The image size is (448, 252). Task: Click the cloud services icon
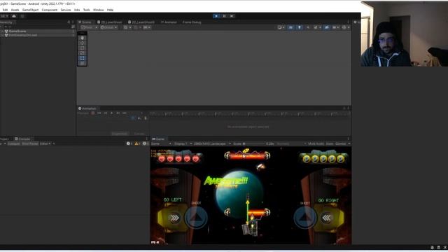click(x=14, y=16)
